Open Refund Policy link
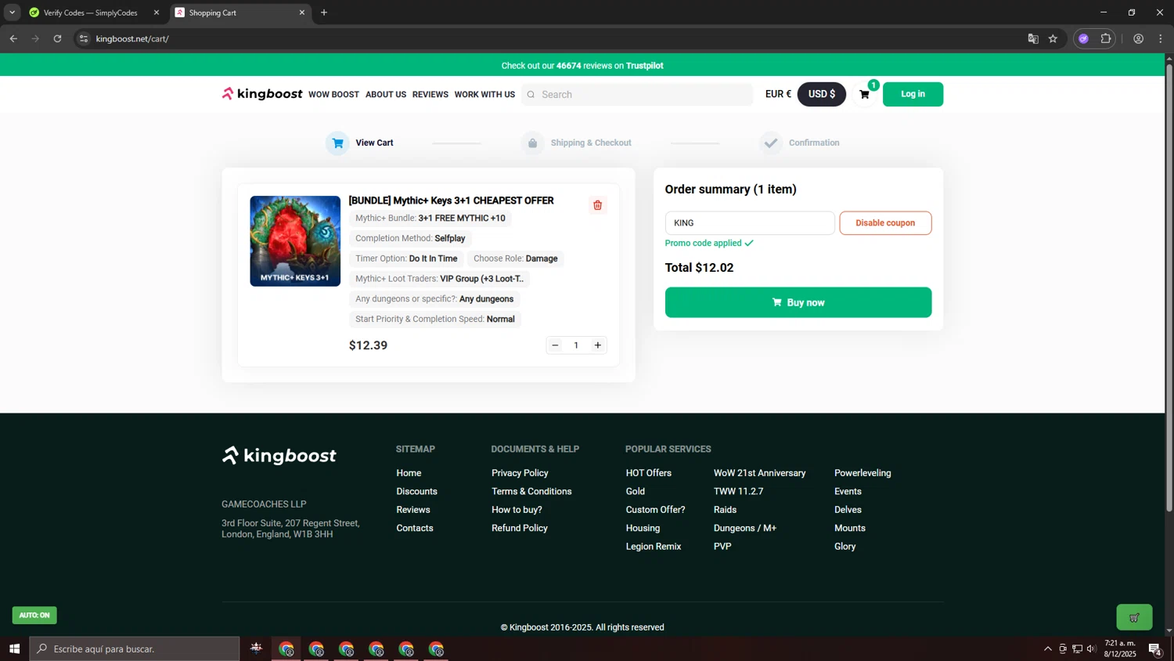Screen dimensions: 1174x661 point(520,528)
